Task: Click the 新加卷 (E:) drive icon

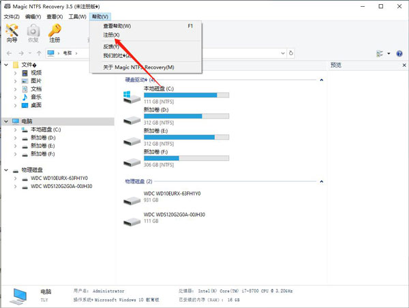Action: 132,141
